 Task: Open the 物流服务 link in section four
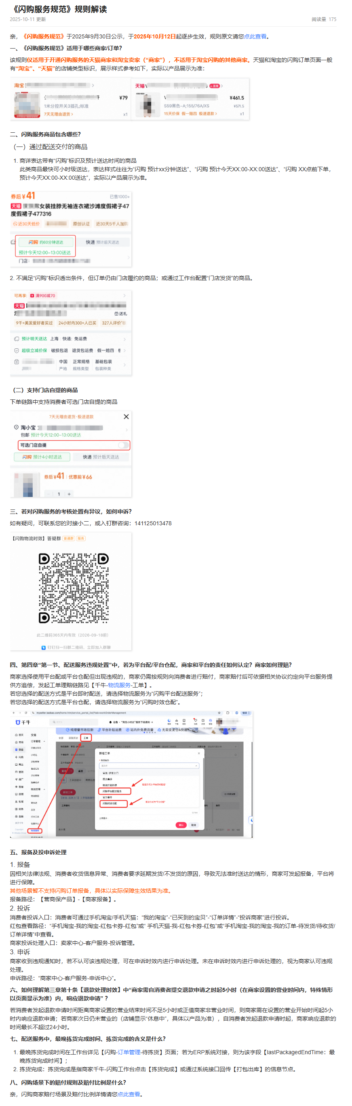[119, 685]
